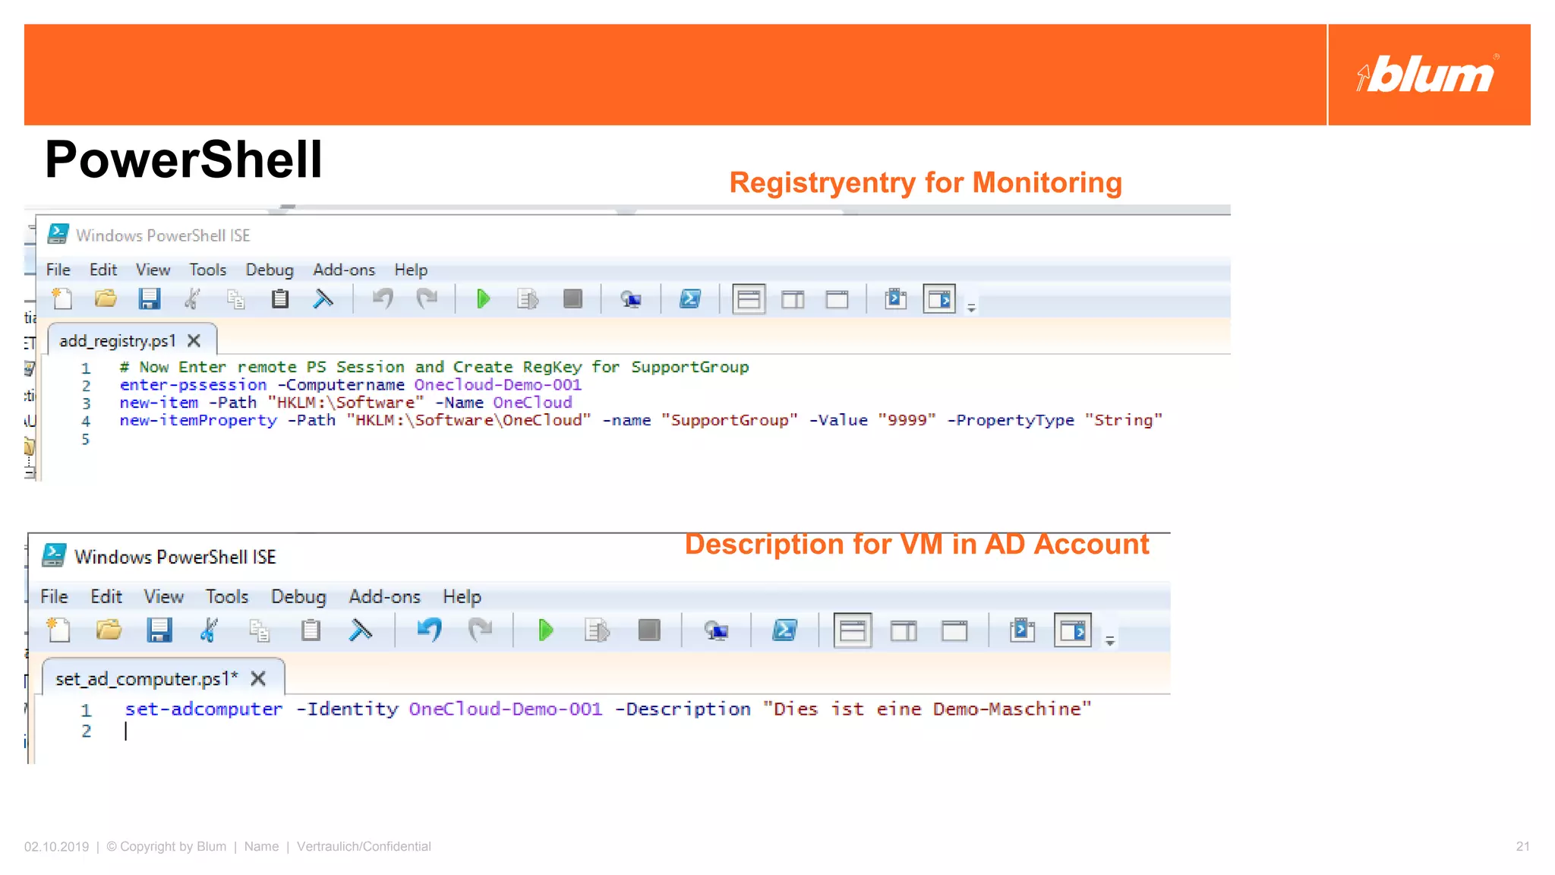Click Cut scissors icon in upper ISE toolbar

click(x=193, y=299)
